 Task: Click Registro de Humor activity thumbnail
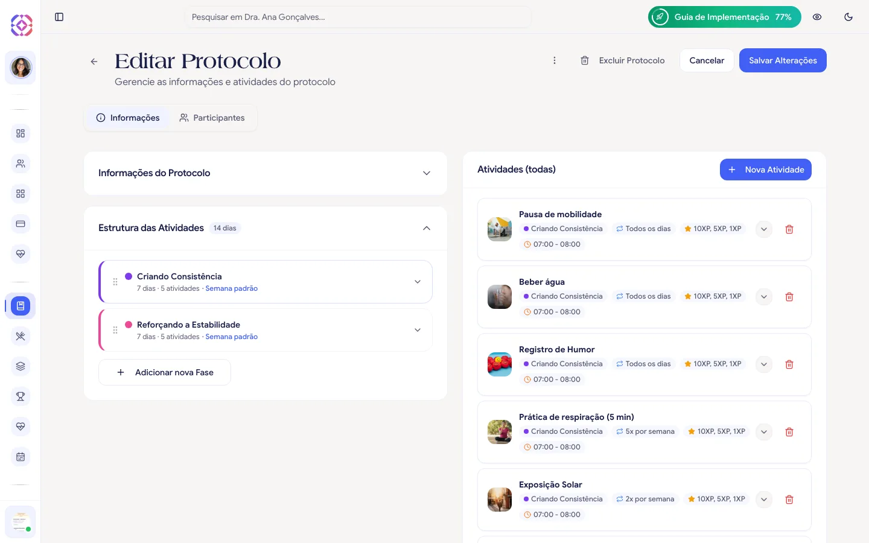tap(500, 364)
